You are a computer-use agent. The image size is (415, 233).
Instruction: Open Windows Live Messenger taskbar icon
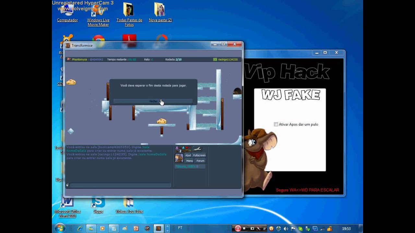(x=91, y=228)
